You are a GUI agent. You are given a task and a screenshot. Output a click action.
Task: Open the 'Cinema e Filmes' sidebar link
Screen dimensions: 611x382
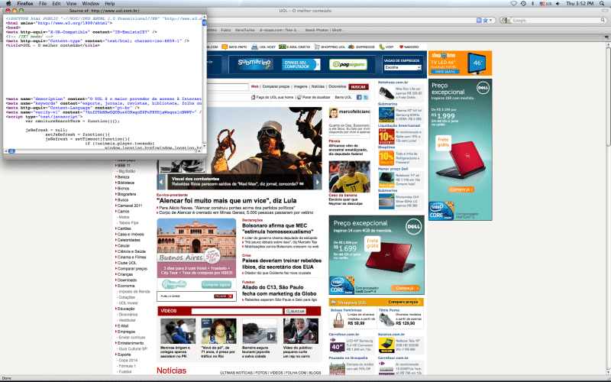131,257
